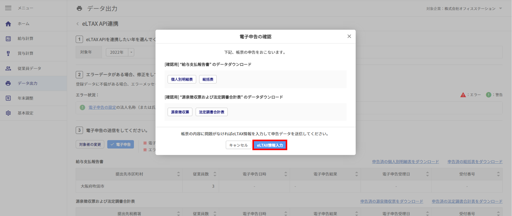Viewport: 512px width, 216px height.
Task: Sort 源泉徴収票 table by 電子申告日時
Action: tap(286, 213)
